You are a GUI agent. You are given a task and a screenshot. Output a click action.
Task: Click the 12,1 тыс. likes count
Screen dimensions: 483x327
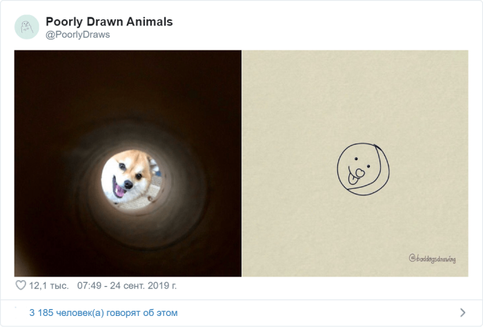coord(48,286)
